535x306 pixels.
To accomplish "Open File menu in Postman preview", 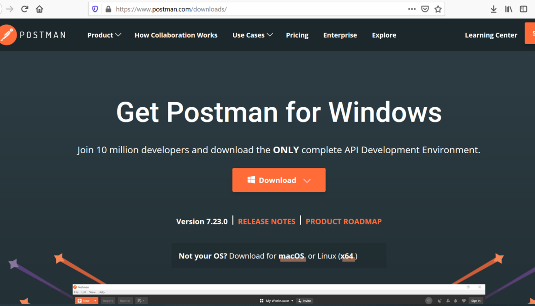I will 76,292.
